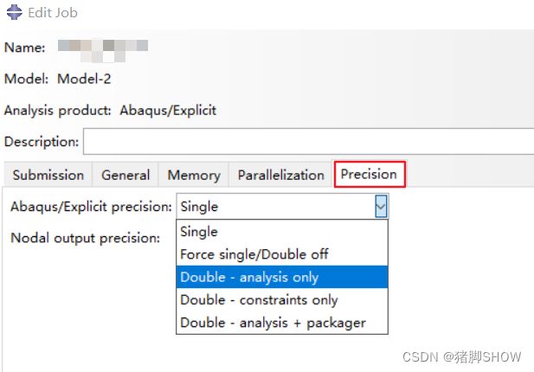Click into the Description text field

[309, 142]
